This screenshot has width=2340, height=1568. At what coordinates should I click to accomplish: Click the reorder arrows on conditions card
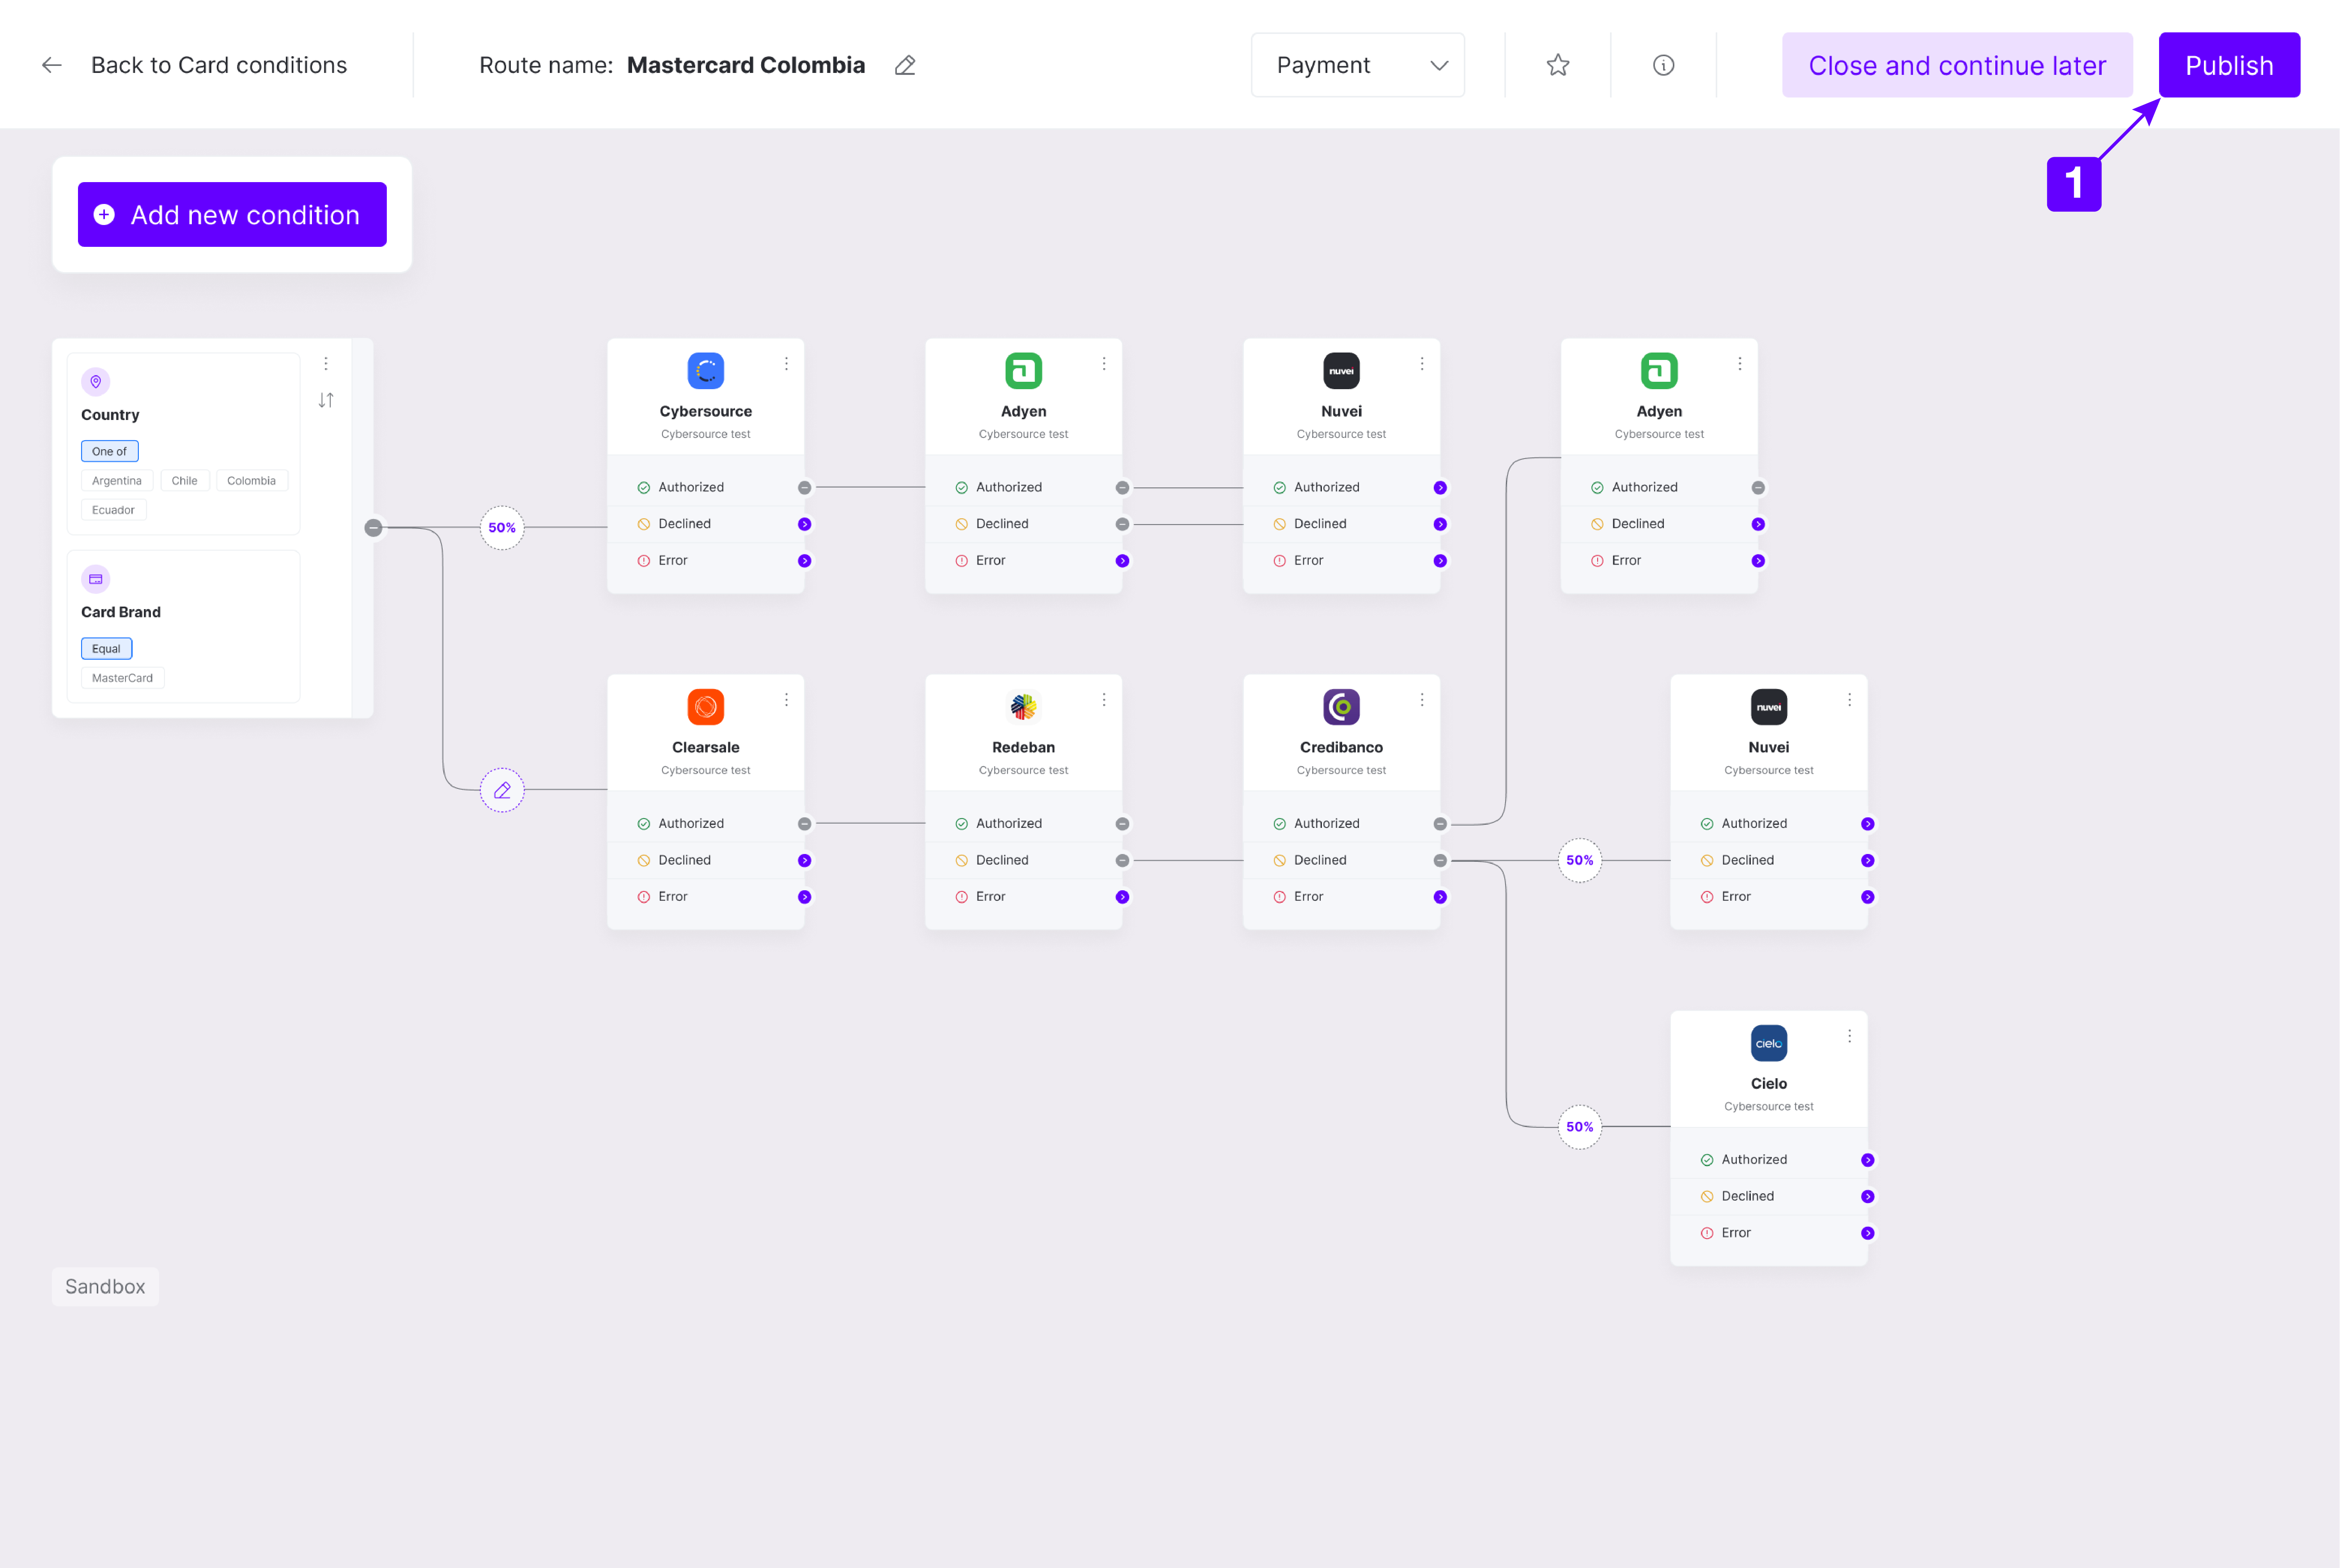[326, 400]
